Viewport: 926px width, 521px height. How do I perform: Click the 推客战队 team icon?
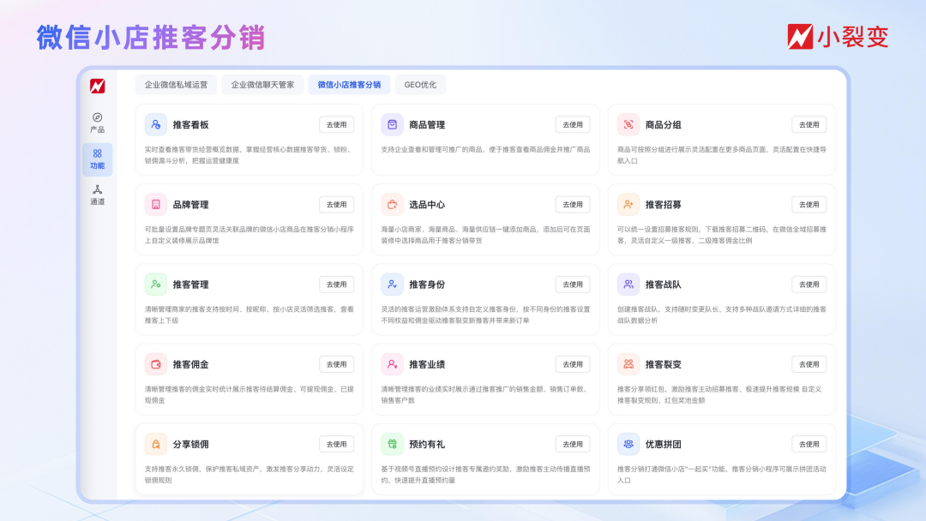(x=628, y=284)
